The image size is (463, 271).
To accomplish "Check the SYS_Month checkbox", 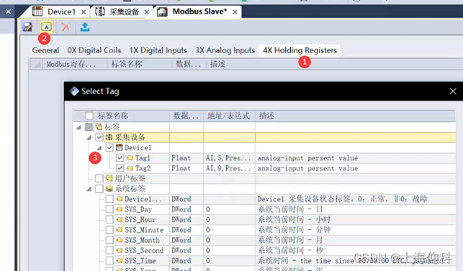I will point(109,240).
